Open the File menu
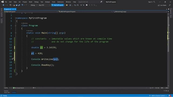 6,2
